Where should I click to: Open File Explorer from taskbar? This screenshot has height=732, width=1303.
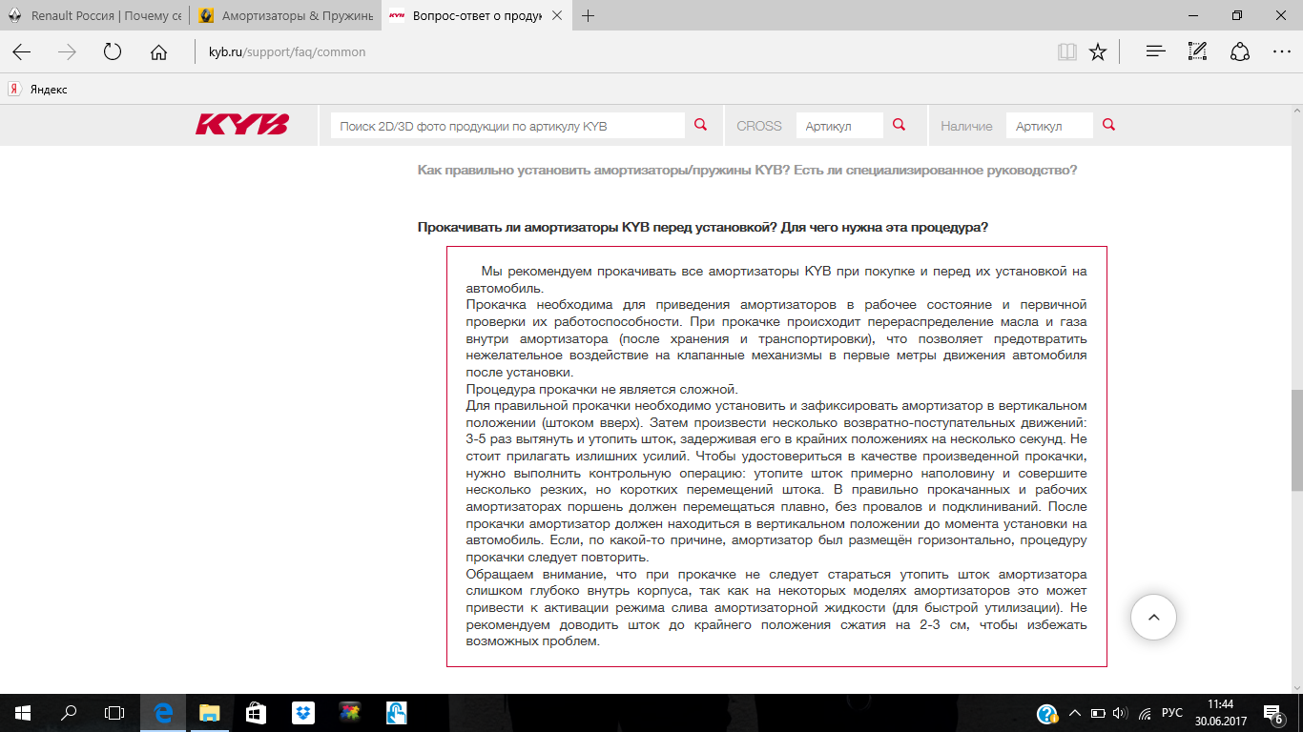210,713
